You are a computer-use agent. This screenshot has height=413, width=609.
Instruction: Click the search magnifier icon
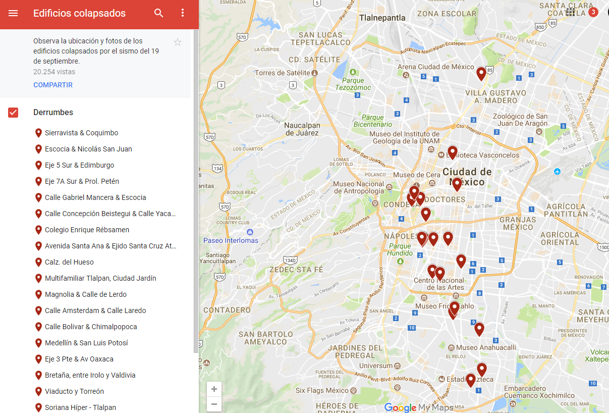pyautogui.click(x=159, y=14)
